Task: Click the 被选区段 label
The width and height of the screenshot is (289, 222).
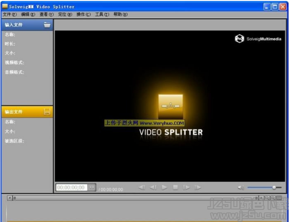Action: point(14,141)
